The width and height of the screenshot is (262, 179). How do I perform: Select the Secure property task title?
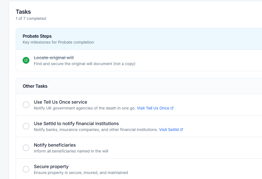tap(51, 166)
